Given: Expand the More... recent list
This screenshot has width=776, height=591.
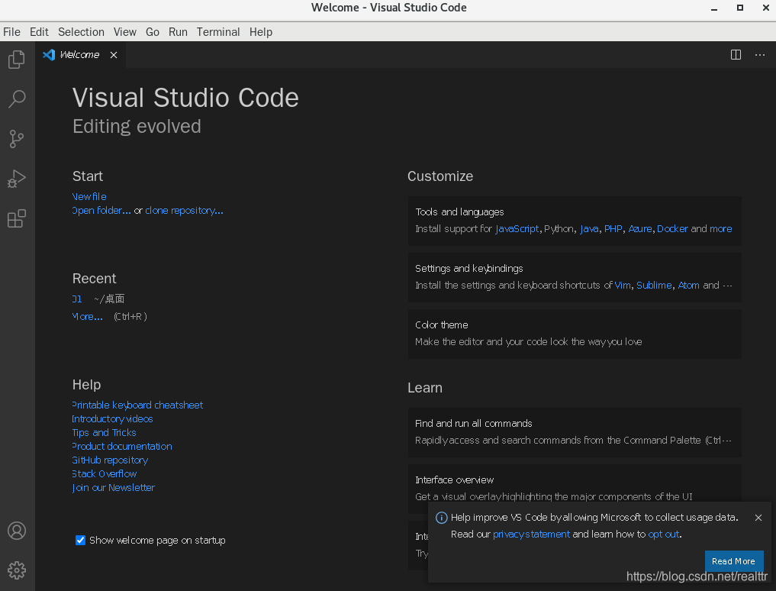Looking at the screenshot, I should [x=88, y=316].
